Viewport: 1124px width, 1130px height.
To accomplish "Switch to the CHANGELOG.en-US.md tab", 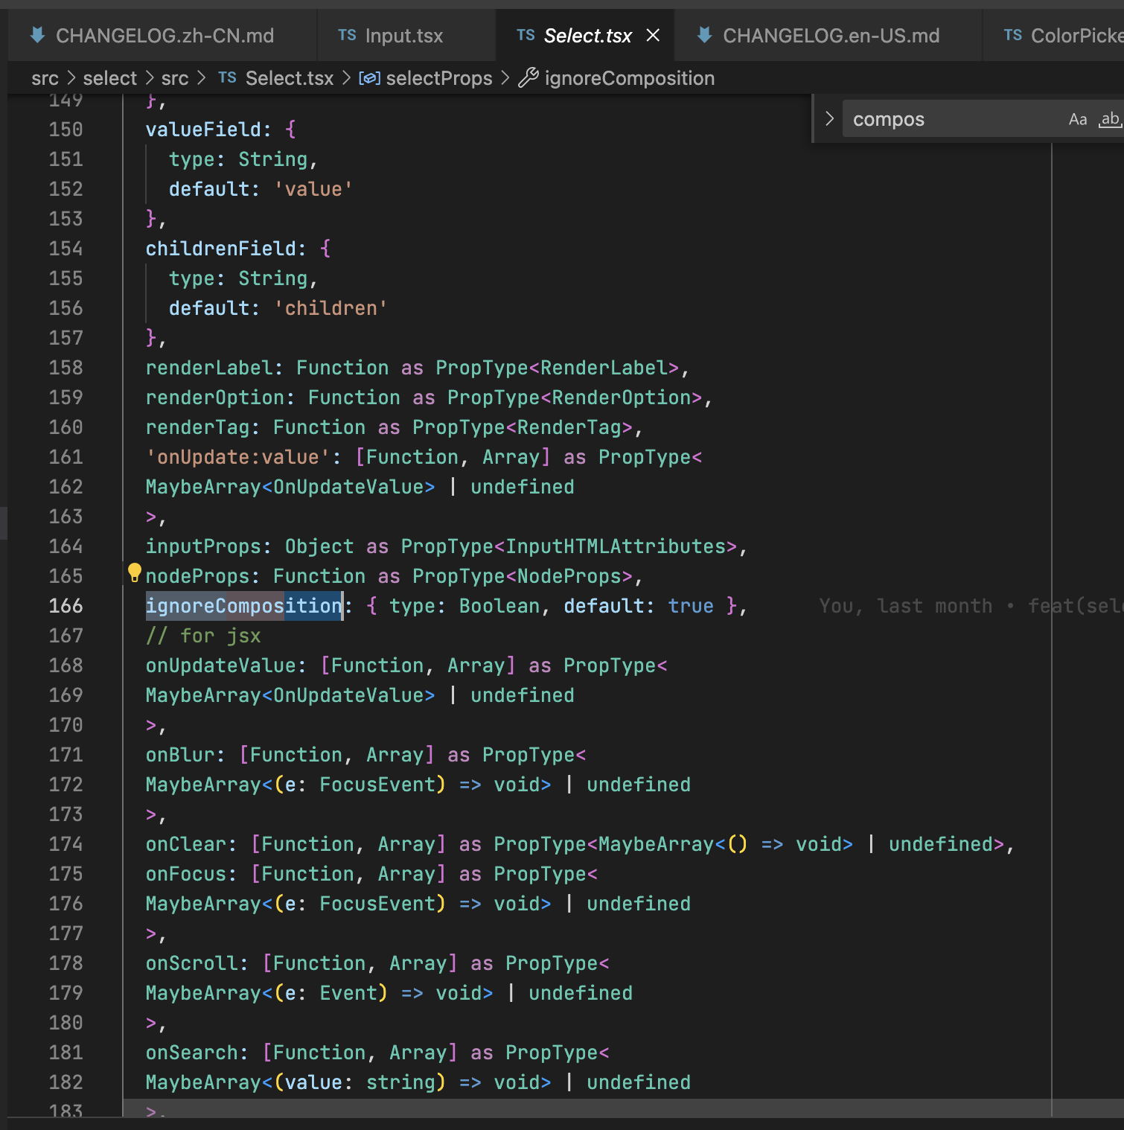I will tap(830, 35).
